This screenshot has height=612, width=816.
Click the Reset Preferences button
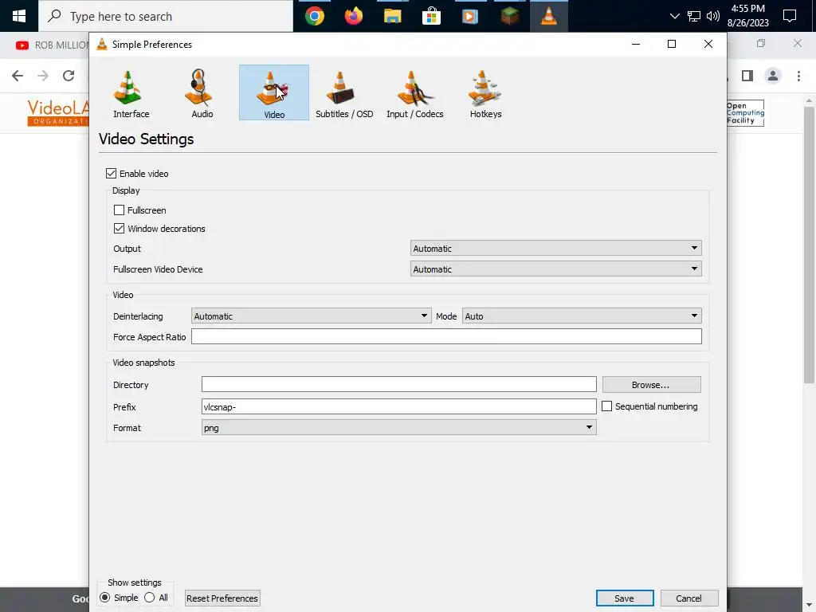[x=222, y=598]
